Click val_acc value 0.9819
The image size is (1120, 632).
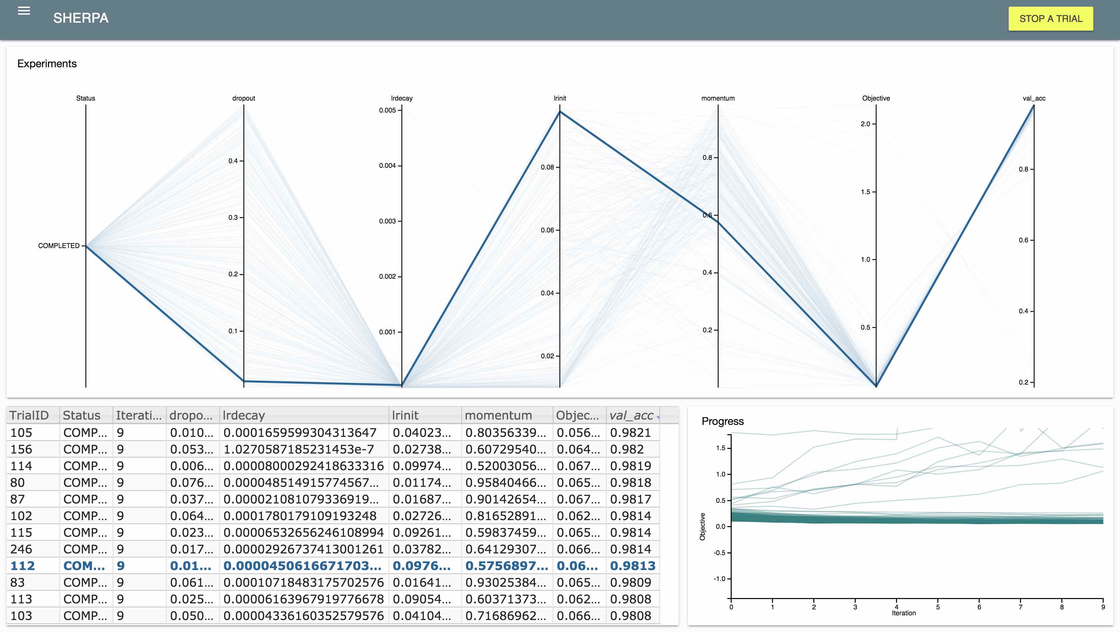pyautogui.click(x=630, y=466)
